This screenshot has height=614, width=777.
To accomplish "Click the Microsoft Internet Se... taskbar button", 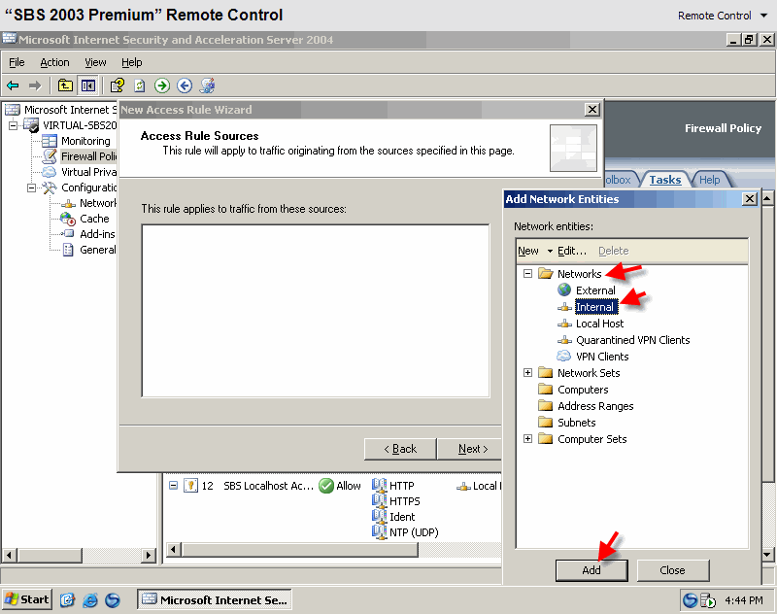I will click(x=214, y=600).
